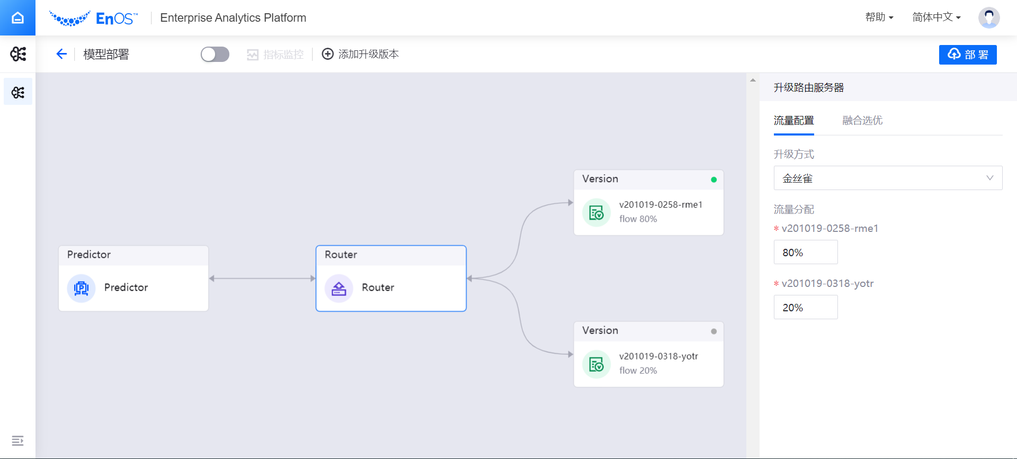1017x459 pixels.
Task: Open the 升级方式 dropdown showing 金丝雀
Action: tap(888, 178)
